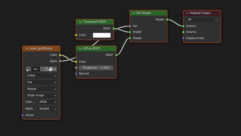241x136 pixels.
Task: Open the Repeat extension dropdown
Action: (x=42, y=89)
